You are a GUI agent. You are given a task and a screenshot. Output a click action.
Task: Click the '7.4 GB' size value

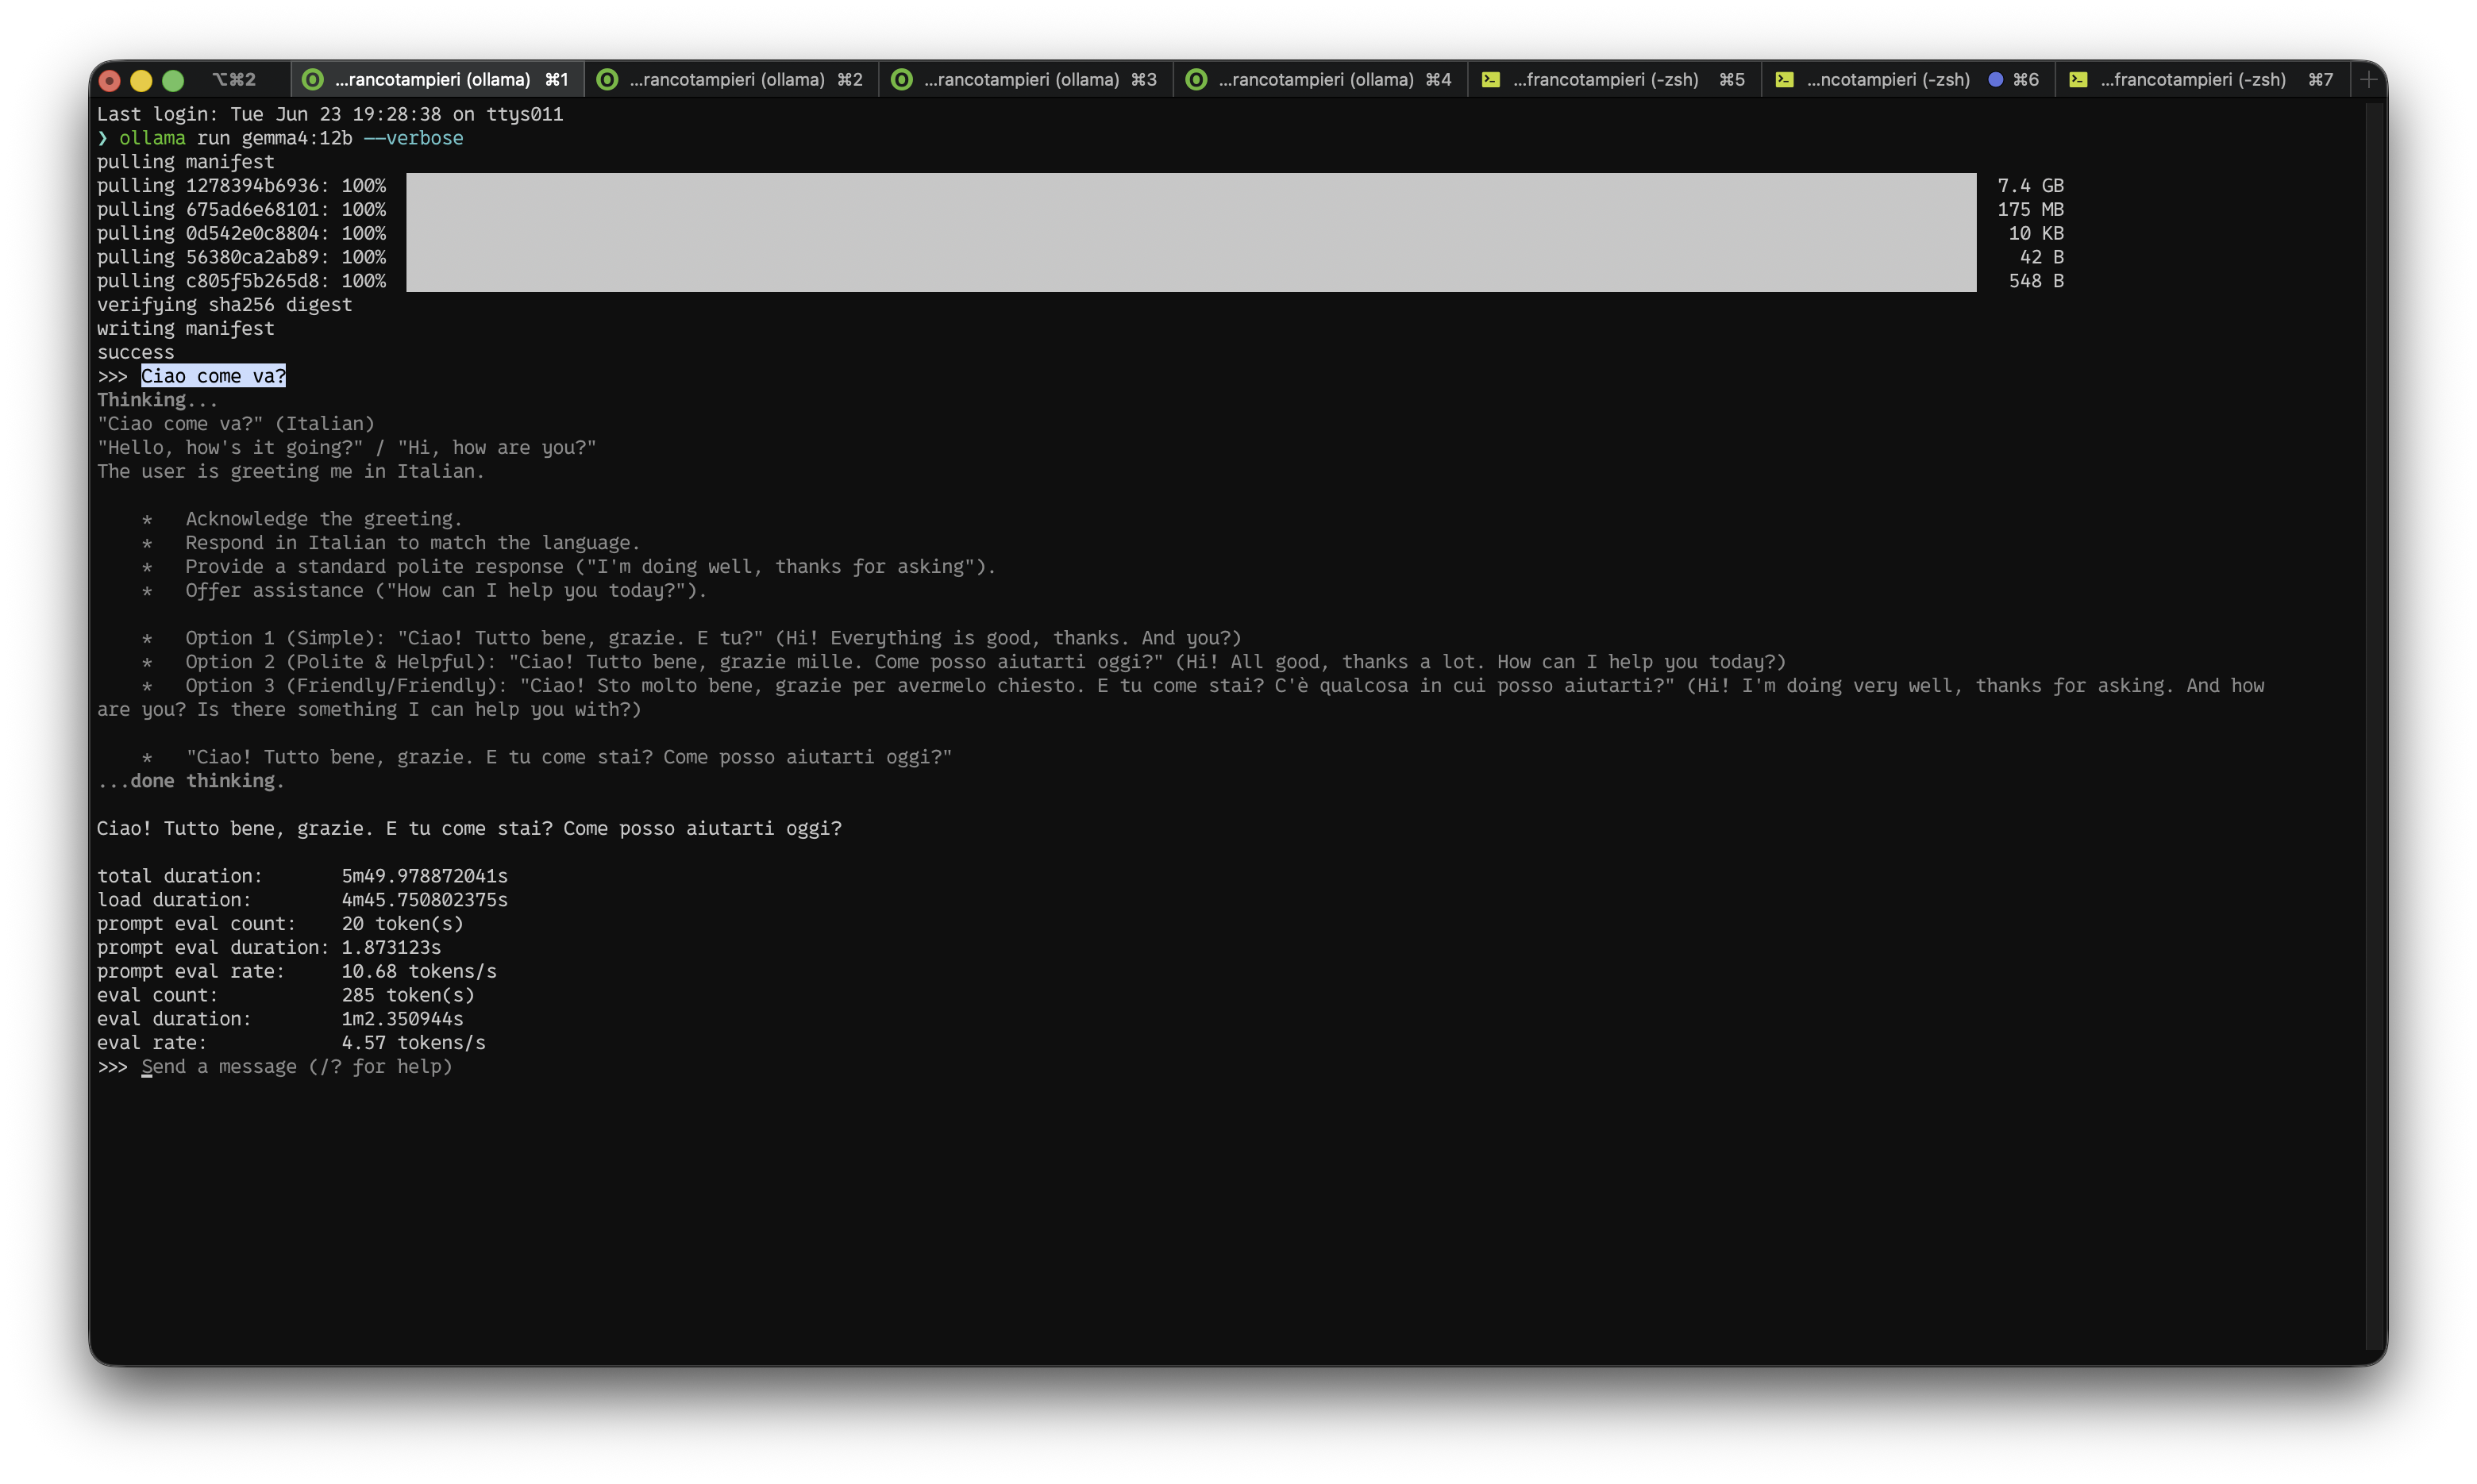click(x=2030, y=185)
